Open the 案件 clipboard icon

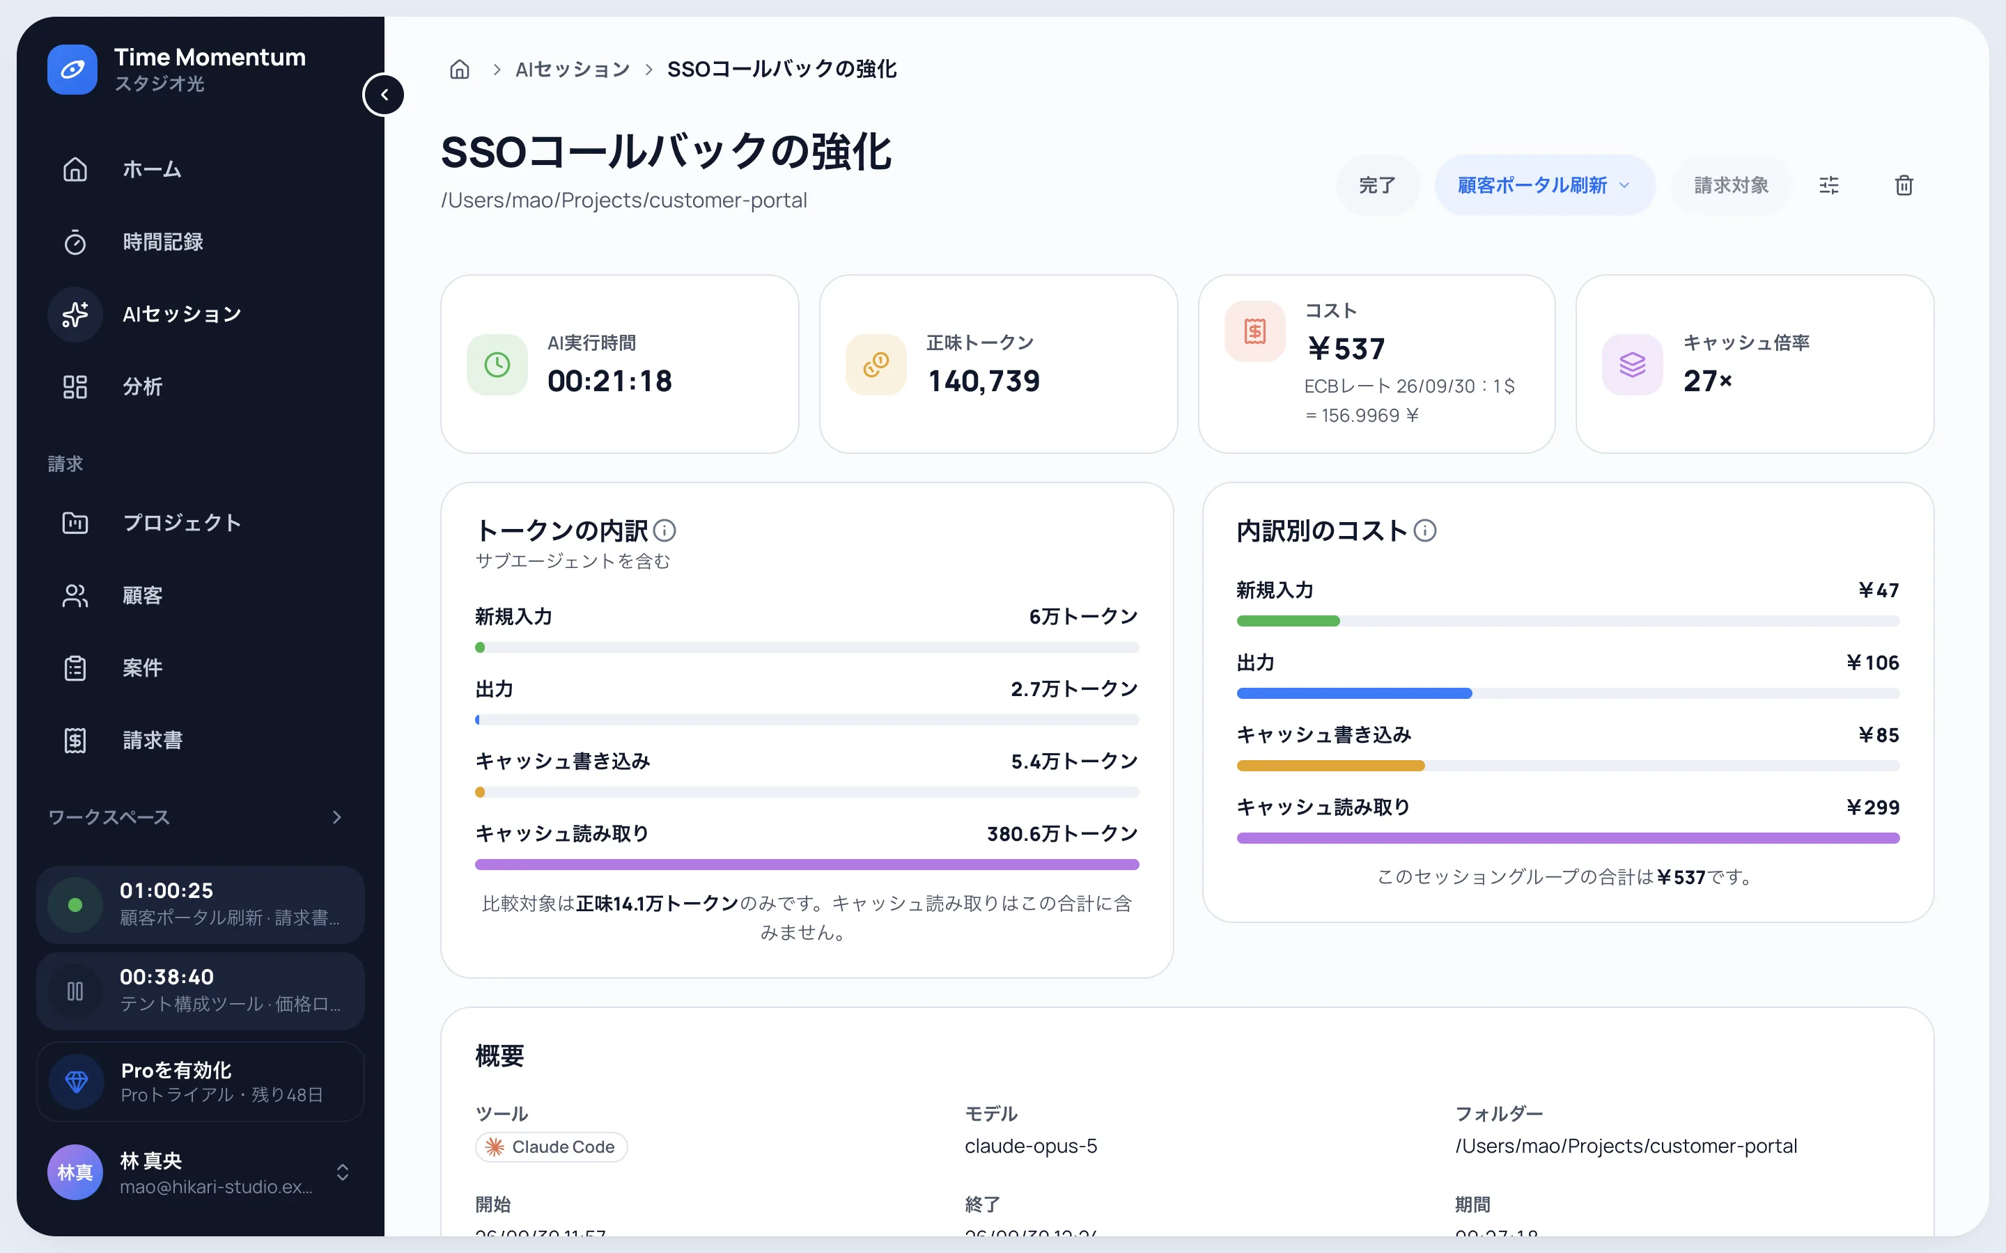point(75,668)
